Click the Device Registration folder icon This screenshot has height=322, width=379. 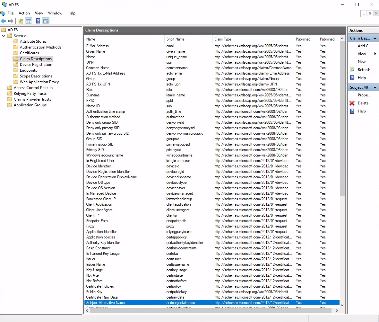[16, 65]
